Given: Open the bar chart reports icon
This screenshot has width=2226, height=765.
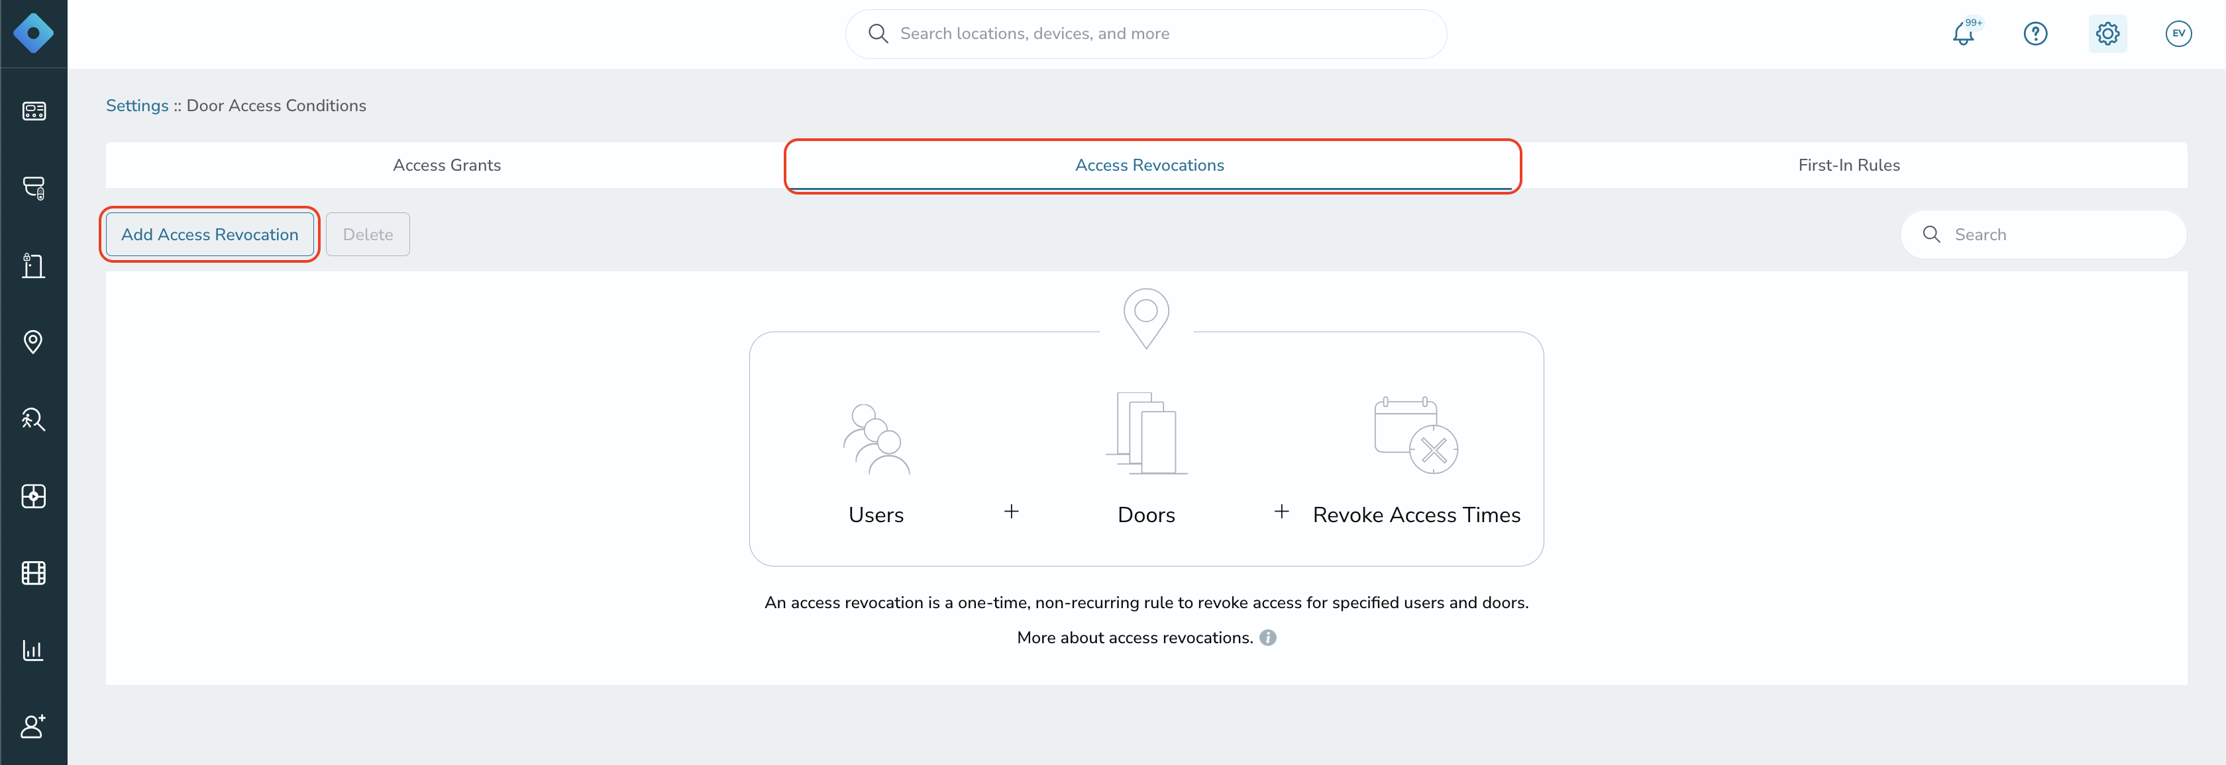Looking at the screenshot, I should pyautogui.click(x=34, y=649).
